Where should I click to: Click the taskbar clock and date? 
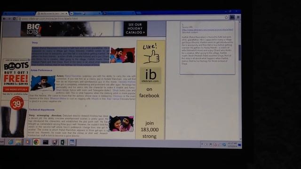(232, 145)
